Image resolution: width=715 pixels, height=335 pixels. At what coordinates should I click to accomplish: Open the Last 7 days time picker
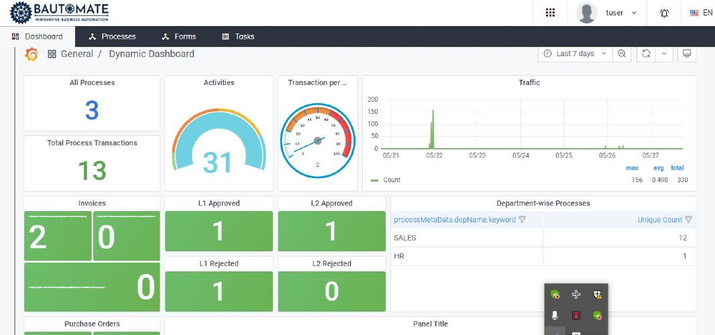(x=575, y=54)
